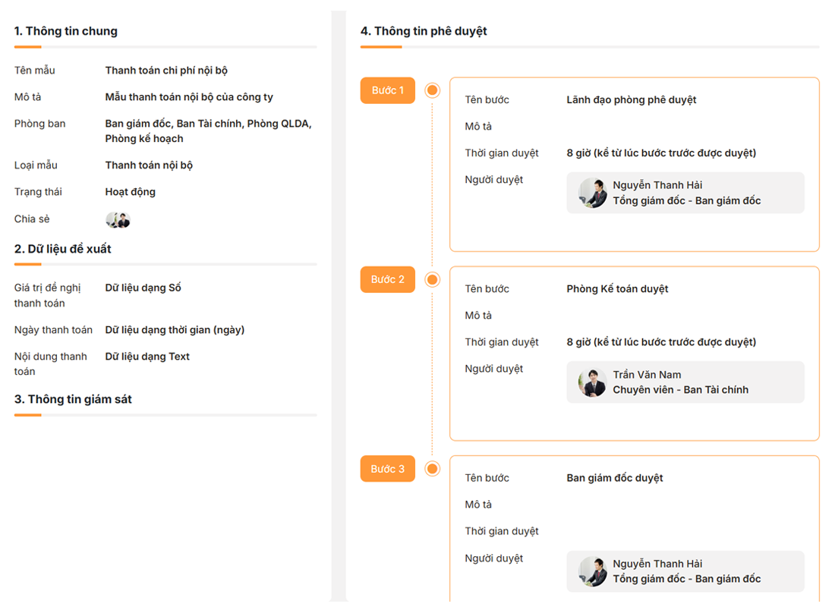Image resolution: width=835 pixels, height=607 pixels.
Task: Click template name 'Thanh toán chi phí nội bộ'
Action: click(x=166, y=71)
